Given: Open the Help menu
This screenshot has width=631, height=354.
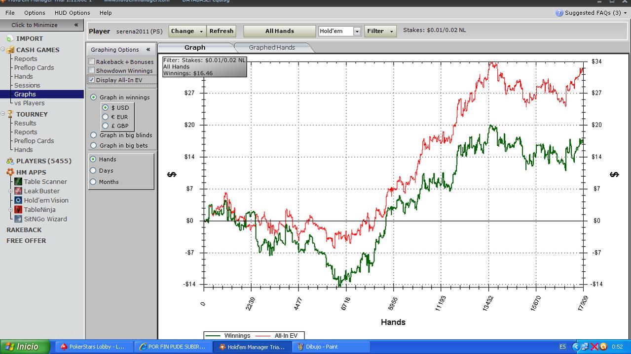Looking at the screenshot, I should (x=106, y=13).
